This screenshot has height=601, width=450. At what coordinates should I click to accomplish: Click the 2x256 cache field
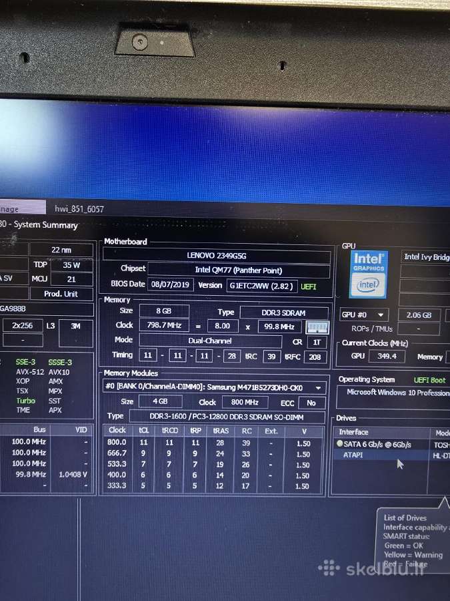pos(22,325)
